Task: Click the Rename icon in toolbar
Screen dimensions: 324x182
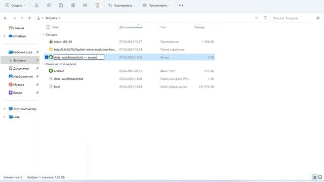Action: click(73, 6)
